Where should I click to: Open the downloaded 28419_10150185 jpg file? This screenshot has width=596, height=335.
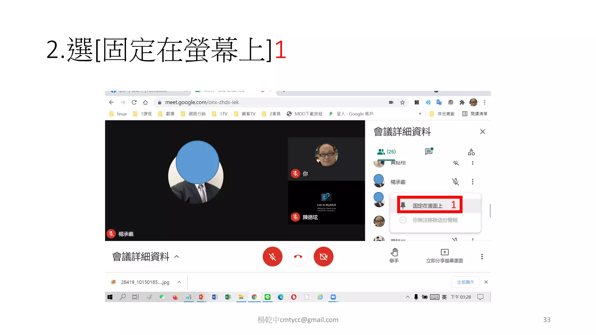140,282
